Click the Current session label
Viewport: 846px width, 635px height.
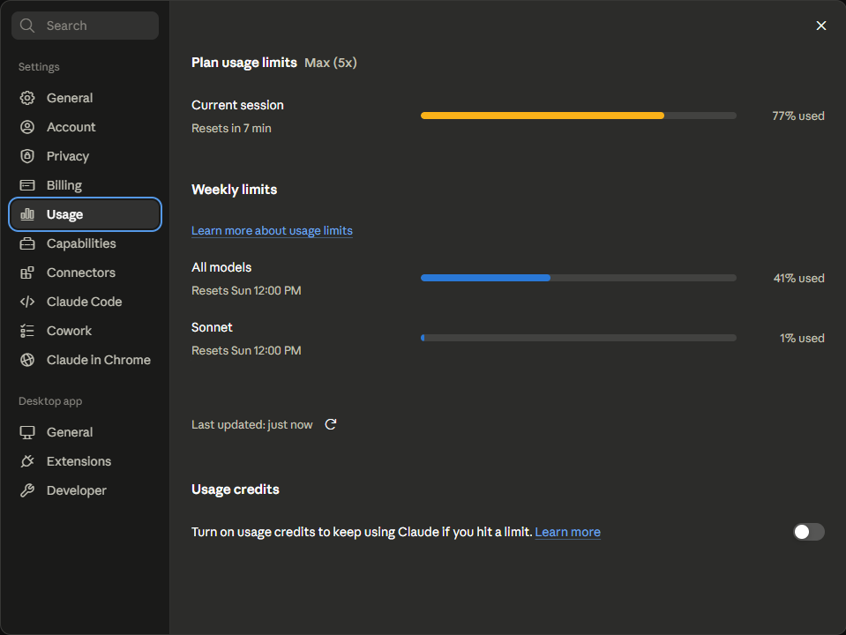coord(237,105)
